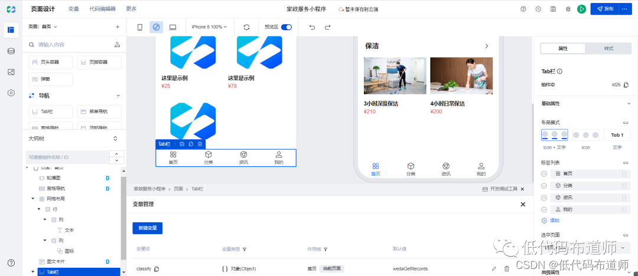Screen dimensions: 638x276
Task: Switch to mobile phone preview icon
Action: click(x=139, y=27)
